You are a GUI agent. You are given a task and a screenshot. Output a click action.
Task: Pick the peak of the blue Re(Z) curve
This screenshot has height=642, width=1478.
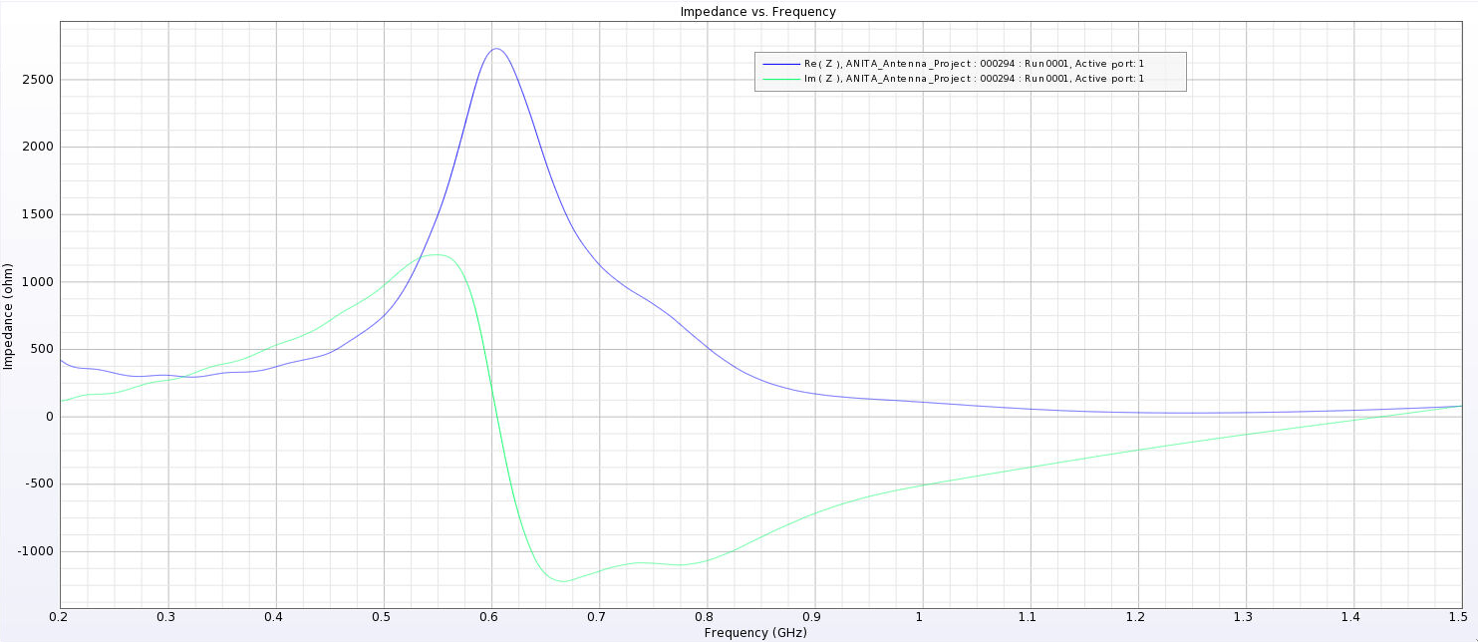pos(495,49)
